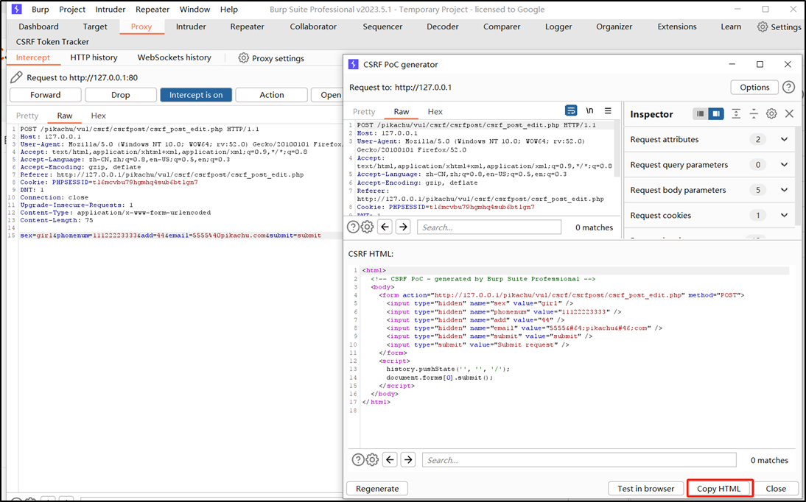The image size is (806, 502).
Task: Switch to HTTP history sub-tab
Action: pyautogui.click(x=94, y=57)
